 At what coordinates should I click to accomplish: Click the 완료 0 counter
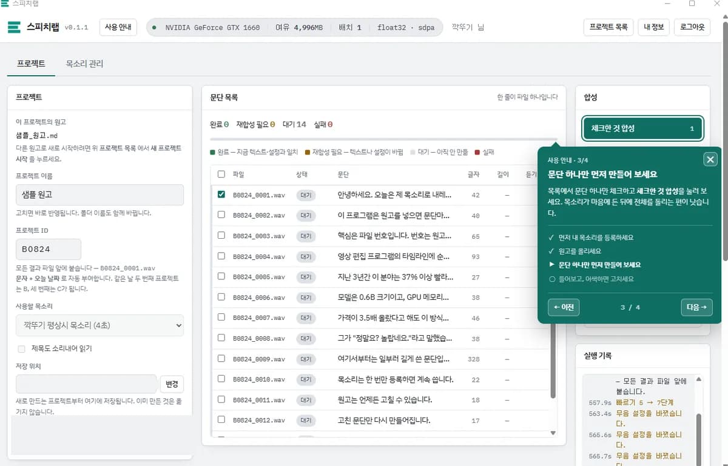219,124
